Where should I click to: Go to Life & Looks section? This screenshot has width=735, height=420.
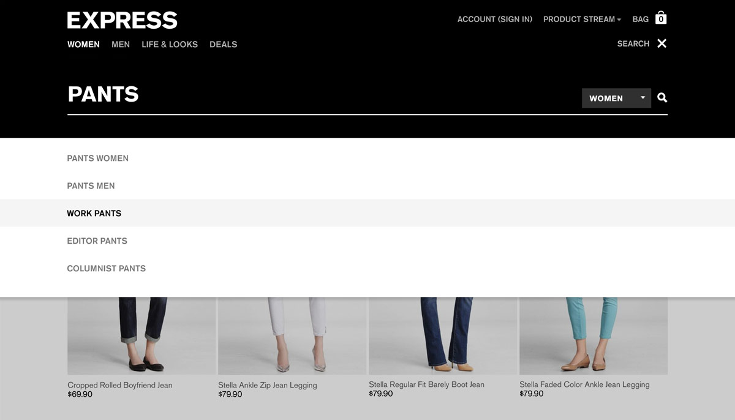point(170,45)
